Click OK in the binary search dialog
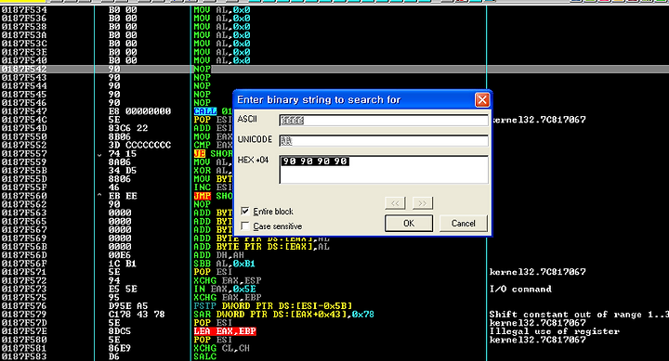Image resolution: width=669 pixels, height=361 pixels. point(409,224)
